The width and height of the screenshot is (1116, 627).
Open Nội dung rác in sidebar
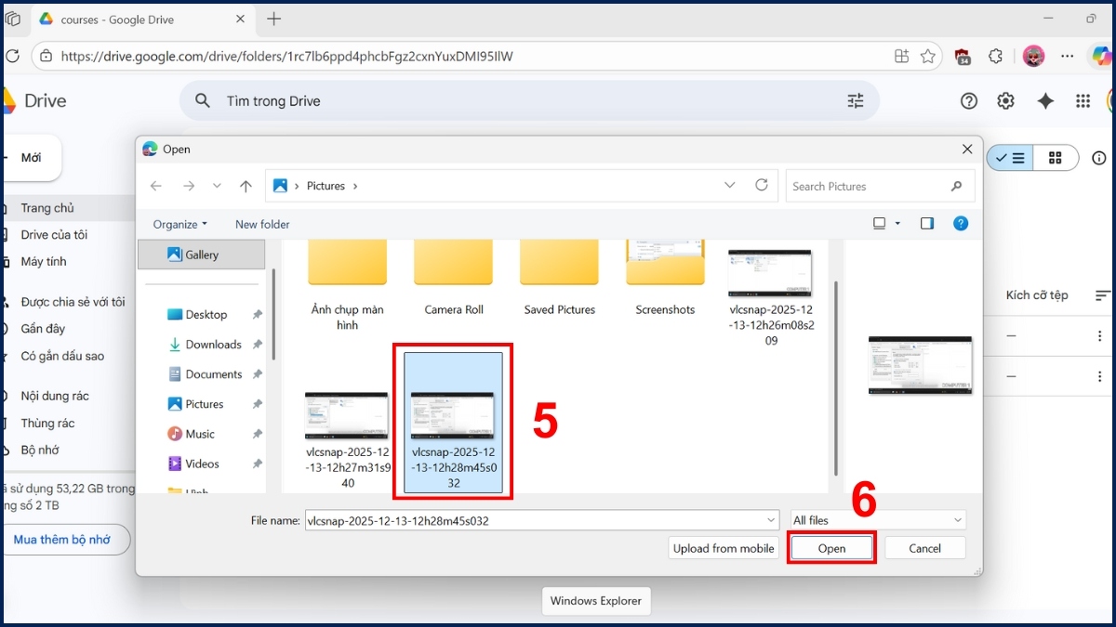pyautogui.click(x=55, y=396)
